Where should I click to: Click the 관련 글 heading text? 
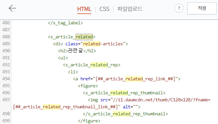coord(75,51)
